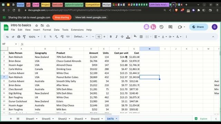Viewport: 221px width, 124px height.
Task: Click the Name box showing H7
Action: (9, 44)
